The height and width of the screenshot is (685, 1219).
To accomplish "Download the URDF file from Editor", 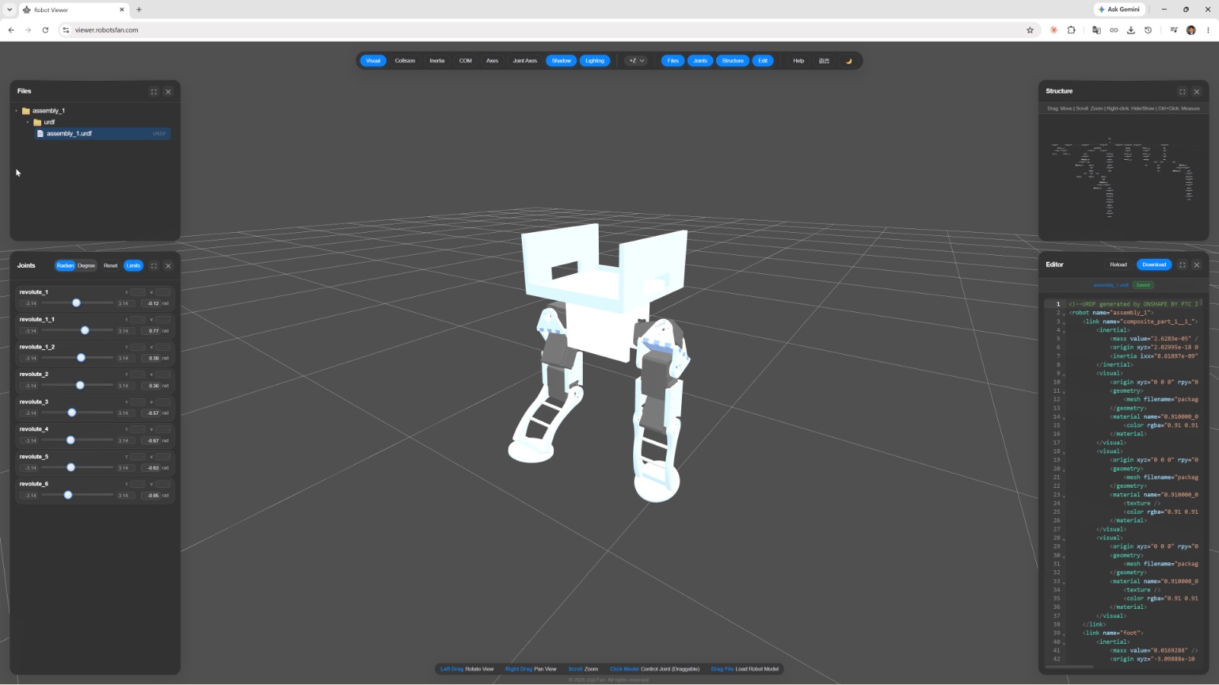I will point(1154,265).
